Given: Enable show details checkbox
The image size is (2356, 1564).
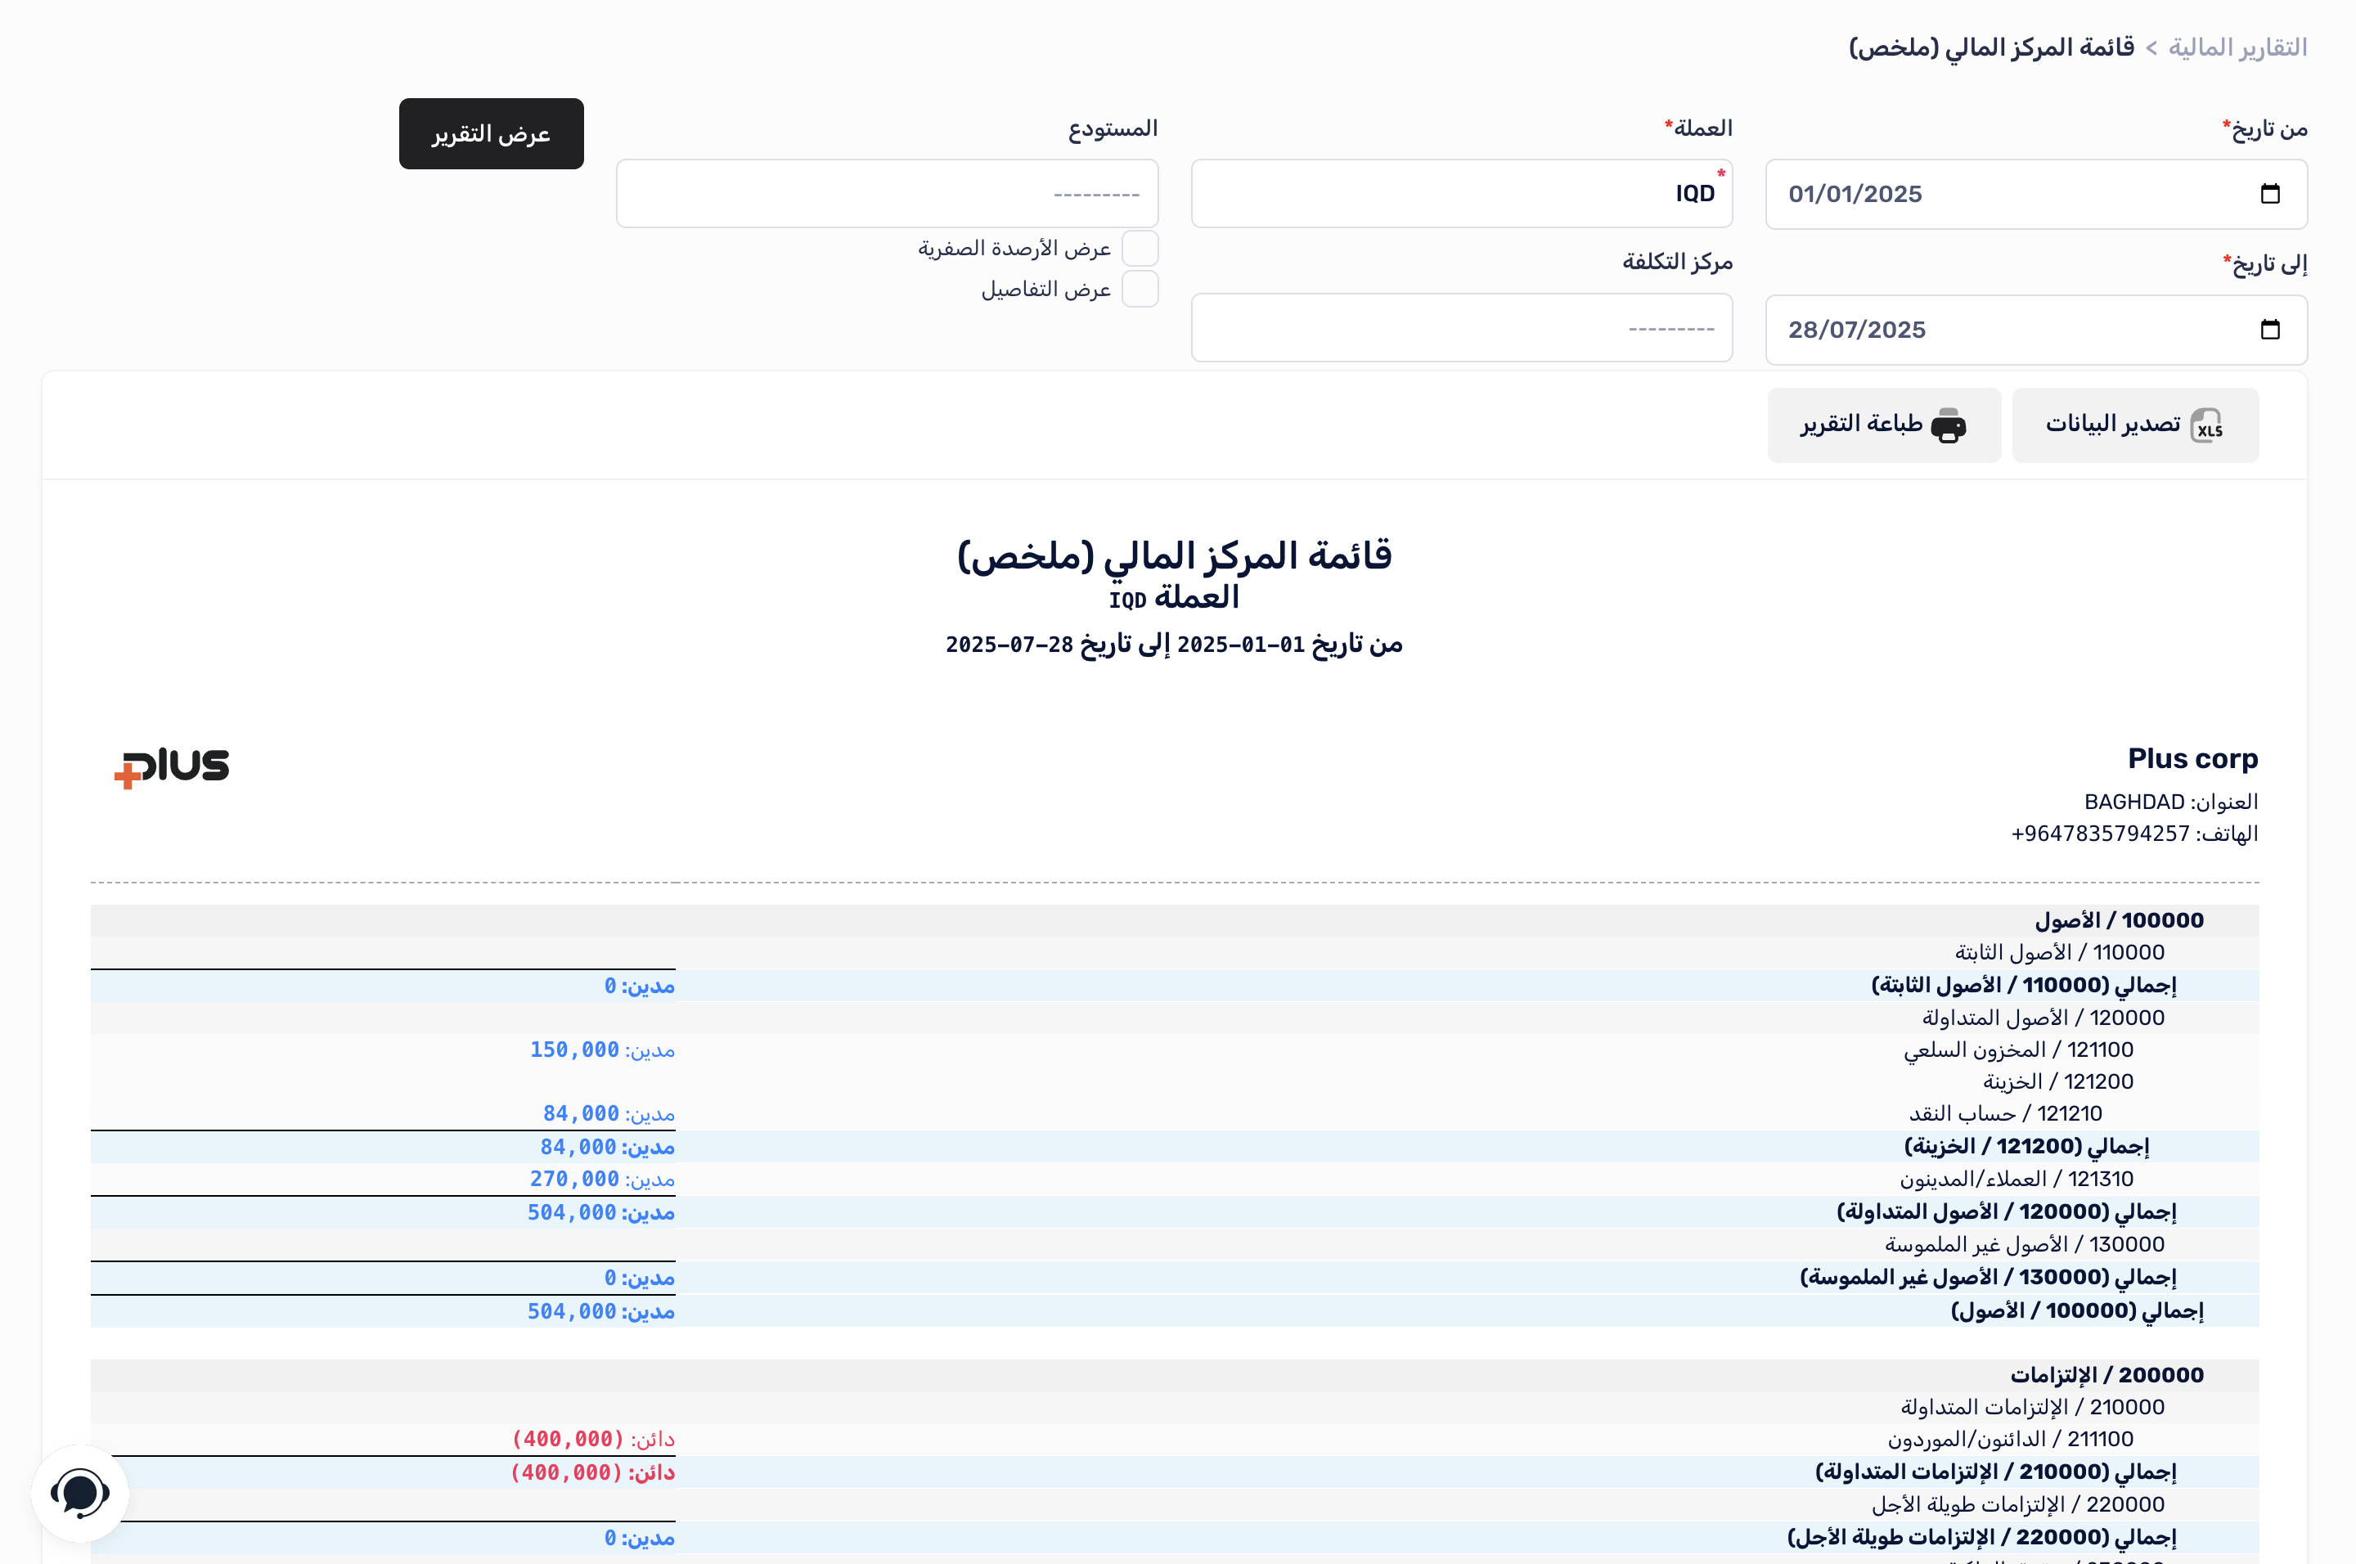Looking at the screenshot, I should click(x=1139, y=290).
